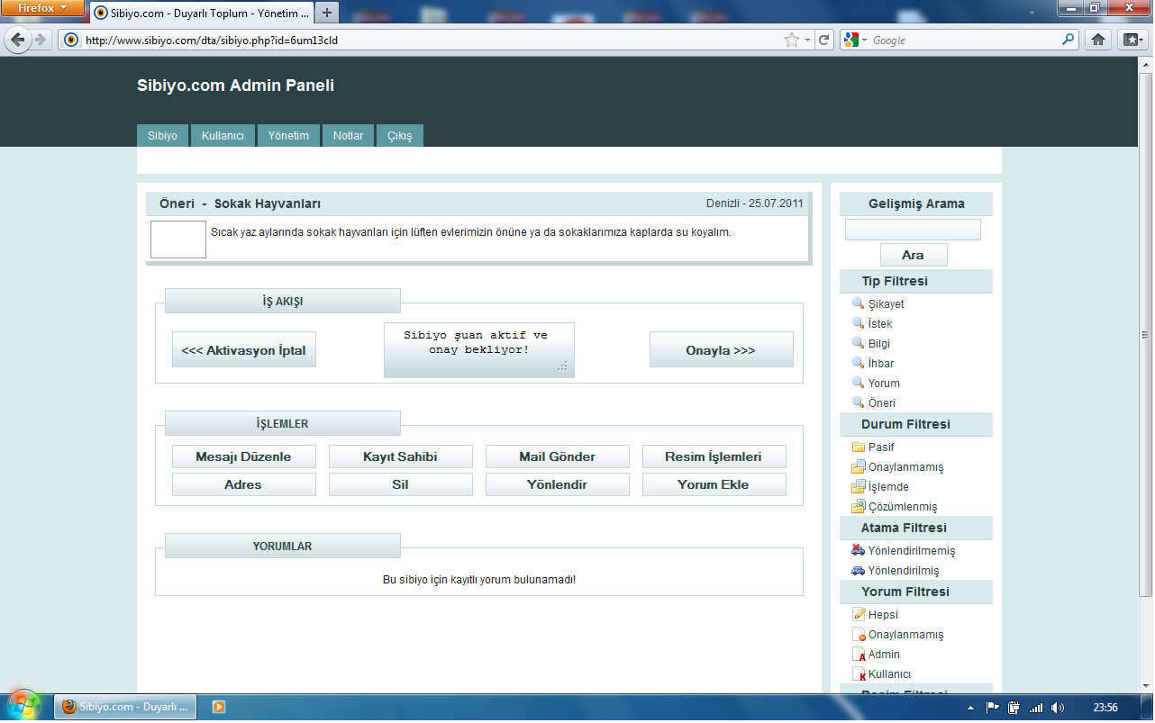Click the Çıkış tab to log out

[x=400, y=136]
